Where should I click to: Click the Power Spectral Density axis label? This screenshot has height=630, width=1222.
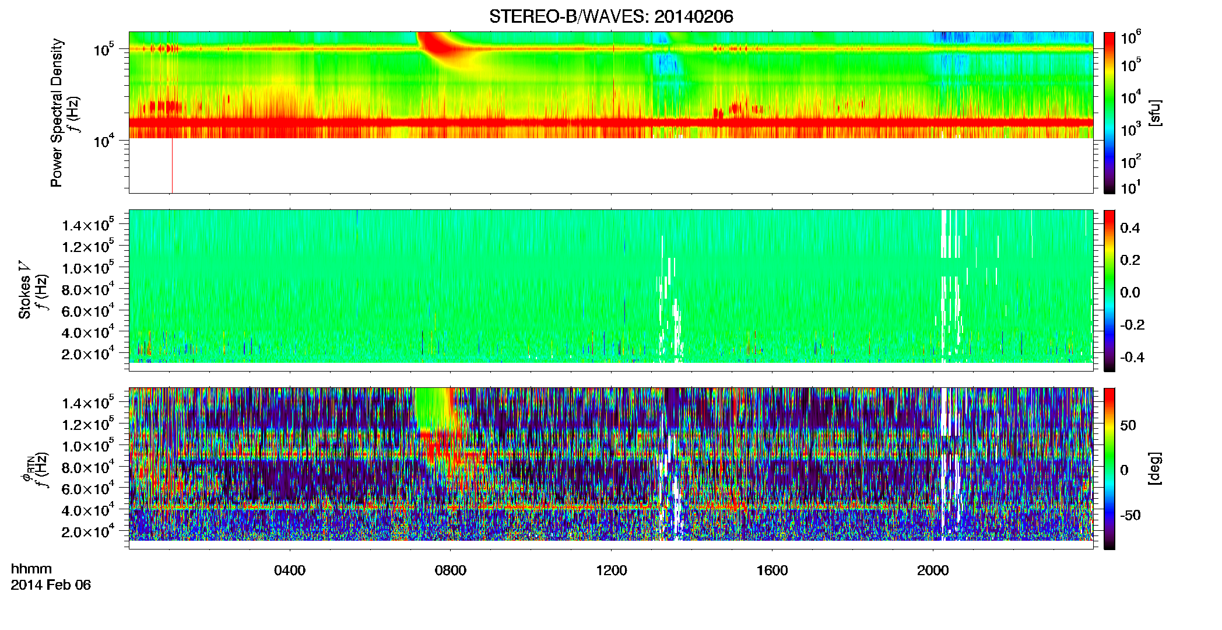click(x=57, y=113)
